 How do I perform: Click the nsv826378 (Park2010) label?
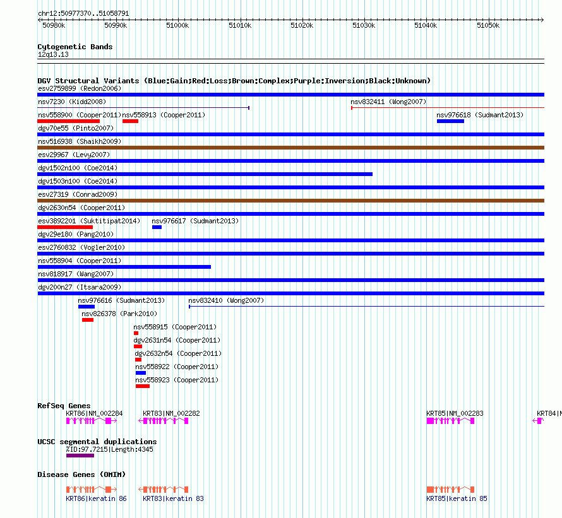tap(119, 314)
